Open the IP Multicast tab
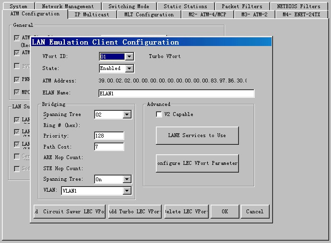 pos(92,14)
